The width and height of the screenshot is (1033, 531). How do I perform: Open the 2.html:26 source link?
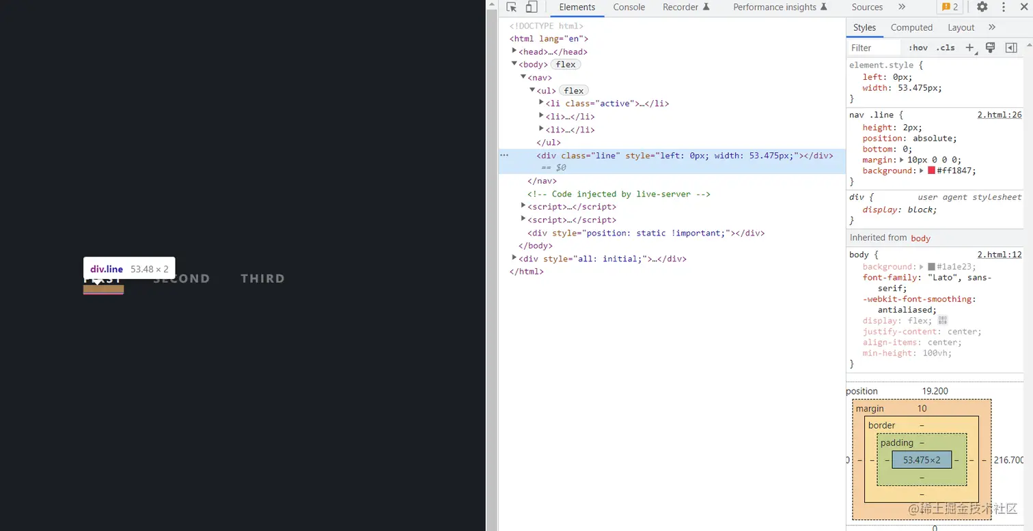point(1000,115)
